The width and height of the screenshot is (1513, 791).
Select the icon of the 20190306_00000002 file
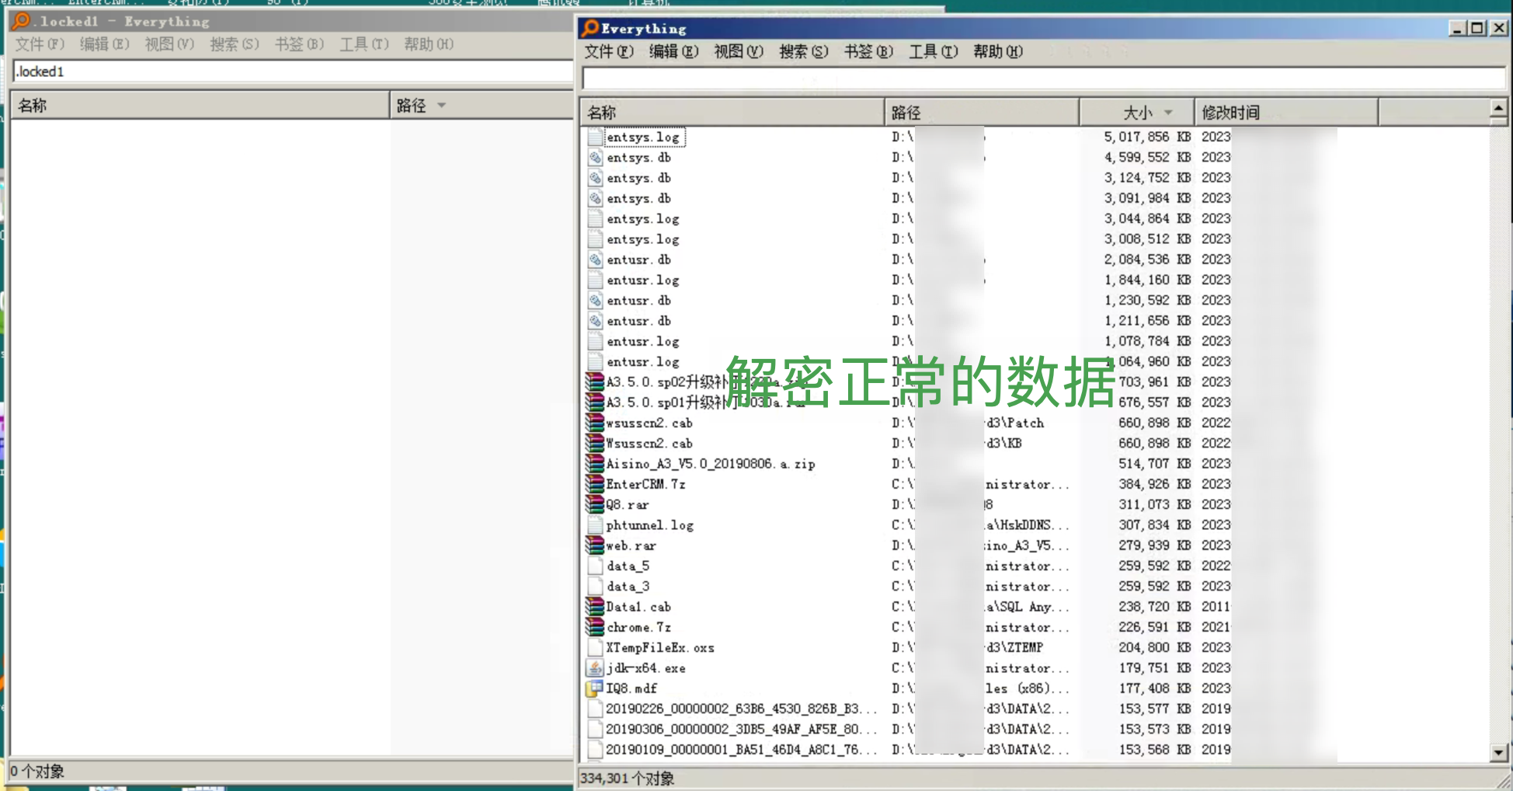[x=595, y=730]
